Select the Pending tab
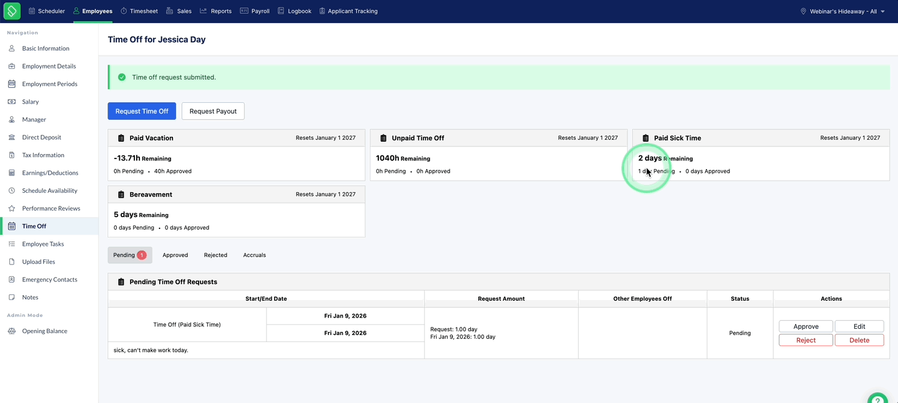 pos(130,255)
